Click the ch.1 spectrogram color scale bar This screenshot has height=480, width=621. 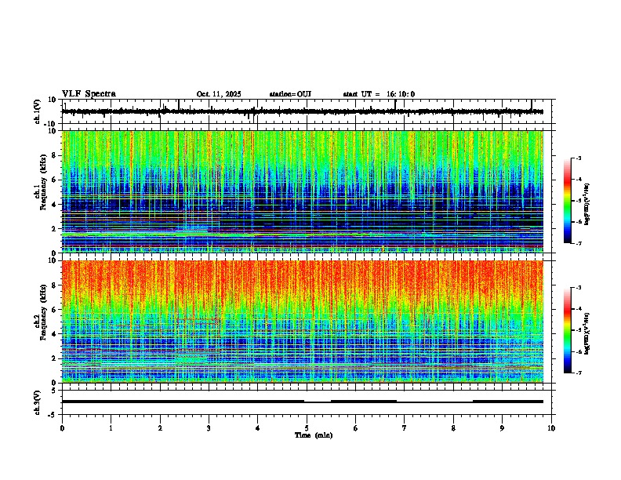pyautogui.click(x=567, y=201)
